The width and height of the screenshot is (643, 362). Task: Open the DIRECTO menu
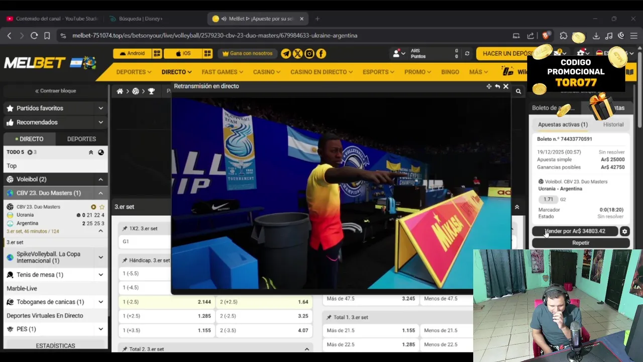[176, 72]
